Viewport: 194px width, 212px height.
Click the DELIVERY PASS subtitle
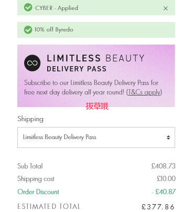(x=77, y=69)
